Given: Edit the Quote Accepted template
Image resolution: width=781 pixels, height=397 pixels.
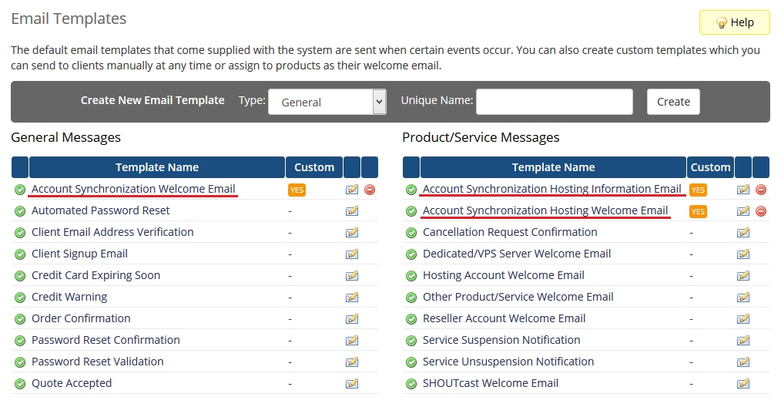Looking at the screenshot, I should [x=352, y=384].
